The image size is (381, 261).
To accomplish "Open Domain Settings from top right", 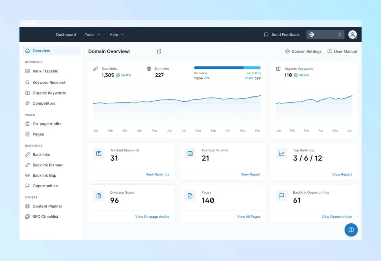I will click(x=303, y=51).
